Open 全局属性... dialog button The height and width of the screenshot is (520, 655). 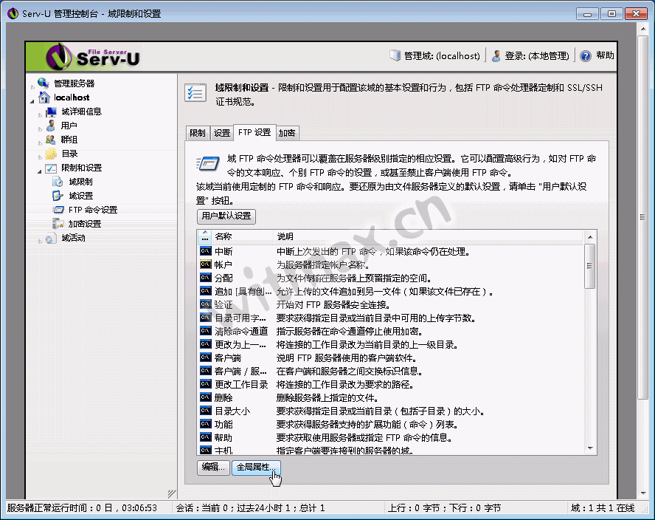(256, 468)
